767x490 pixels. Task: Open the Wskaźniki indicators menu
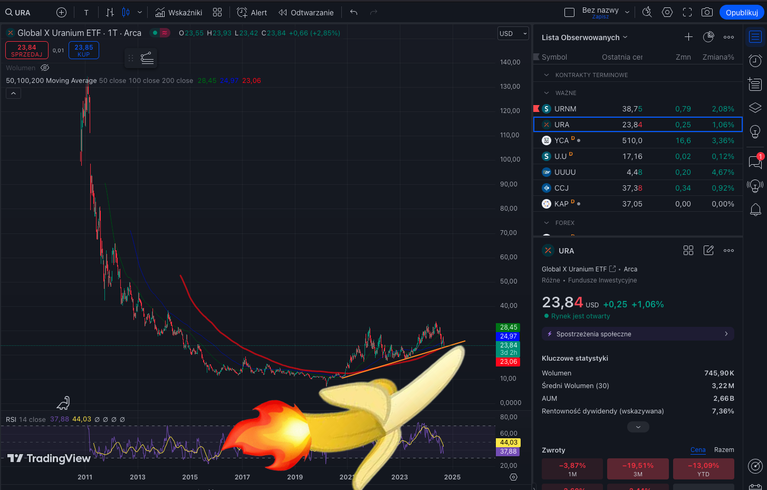tap(179, 12)
